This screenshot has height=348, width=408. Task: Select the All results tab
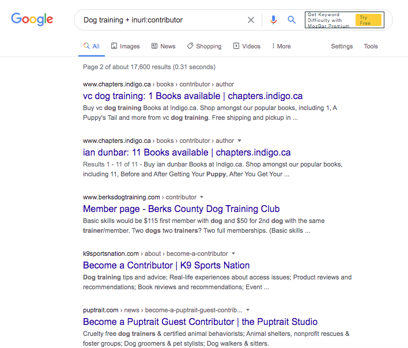92,46
